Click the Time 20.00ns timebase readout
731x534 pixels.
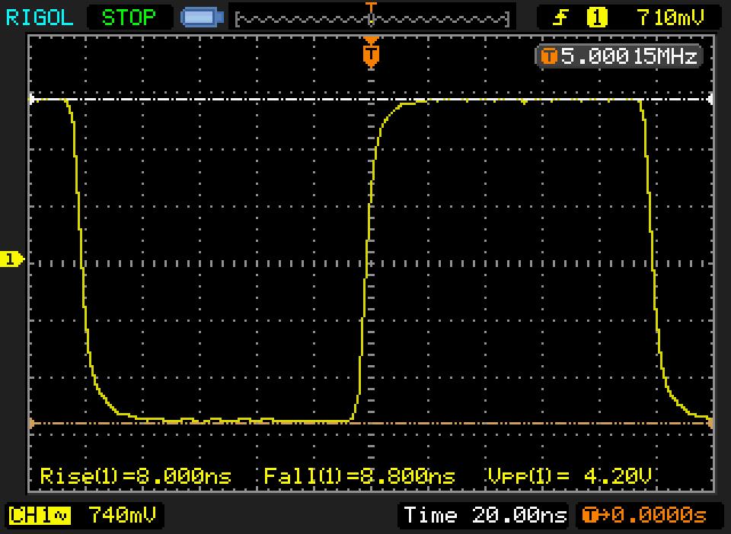(485, 516)
